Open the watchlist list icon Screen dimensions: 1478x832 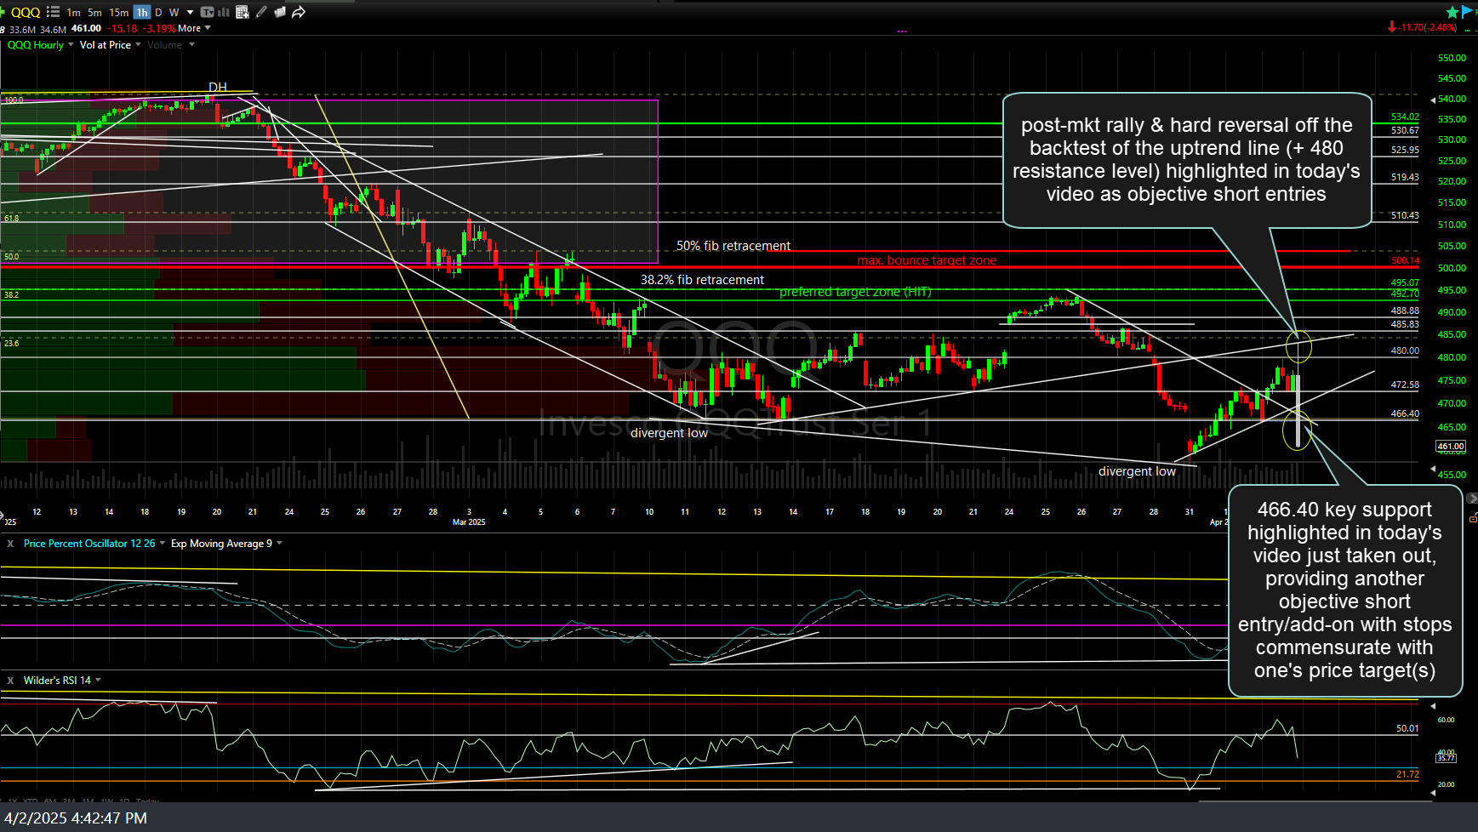[52, 12]
